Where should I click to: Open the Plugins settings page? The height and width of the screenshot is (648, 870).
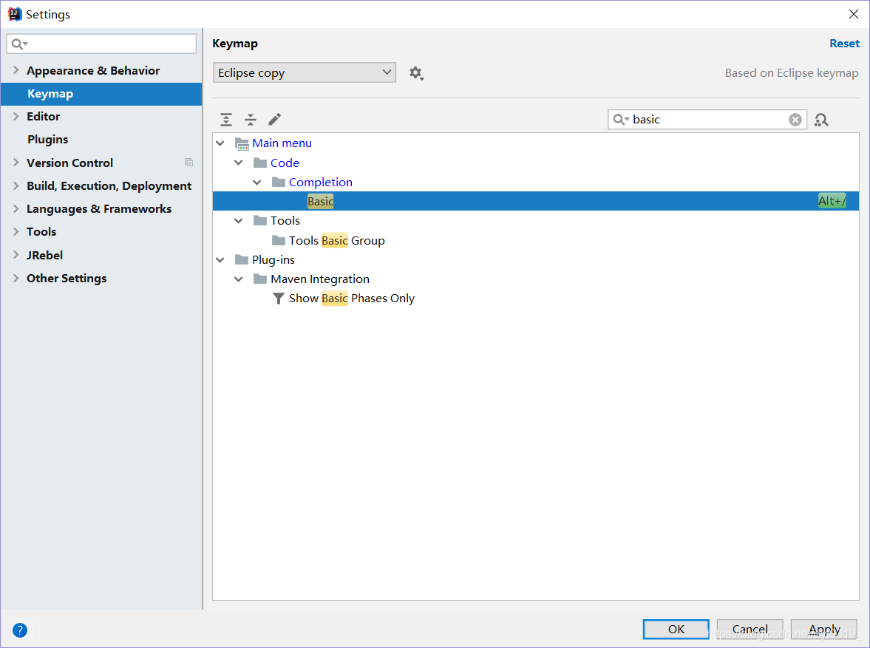coord(48,139)
